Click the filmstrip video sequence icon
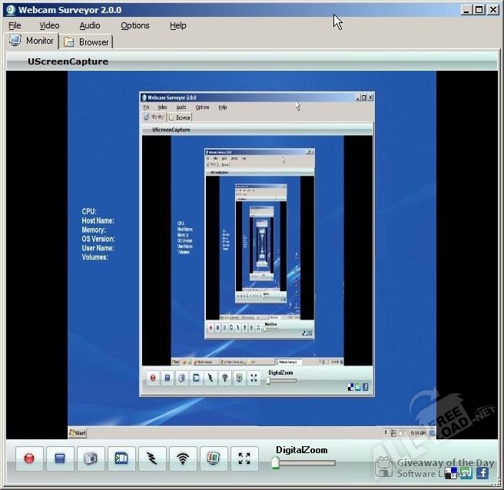Viewport: 504px width, 490px height. coord(121,459)
